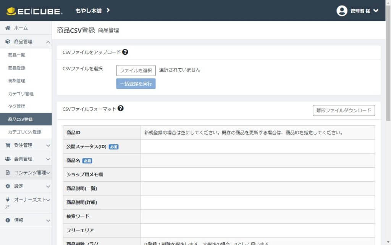The width and height of the screenshot is (391, 245).
Task: Click the admin user avatar icon
Action: pos(342,11)
